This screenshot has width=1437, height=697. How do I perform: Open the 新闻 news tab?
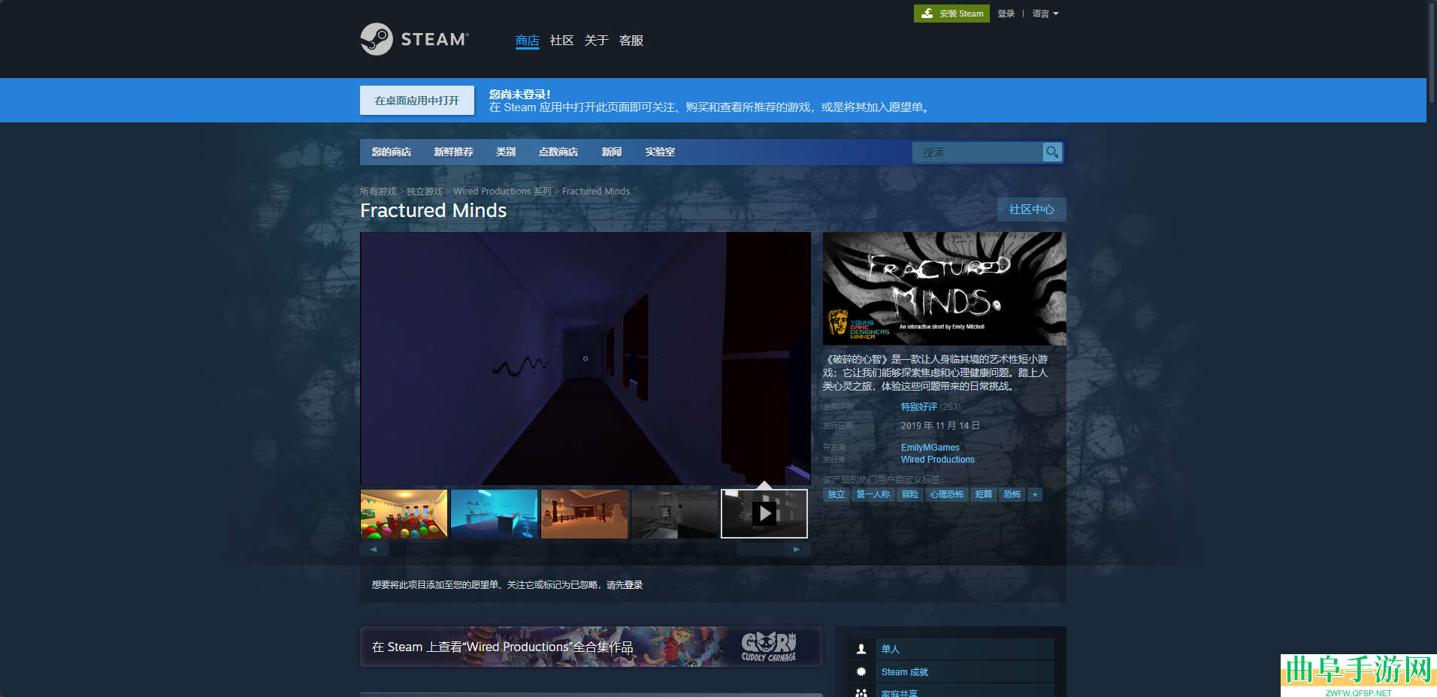click(x=612, y=152)
